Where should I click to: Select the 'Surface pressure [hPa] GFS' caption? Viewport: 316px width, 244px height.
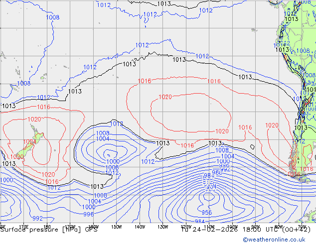coord(49,230)
